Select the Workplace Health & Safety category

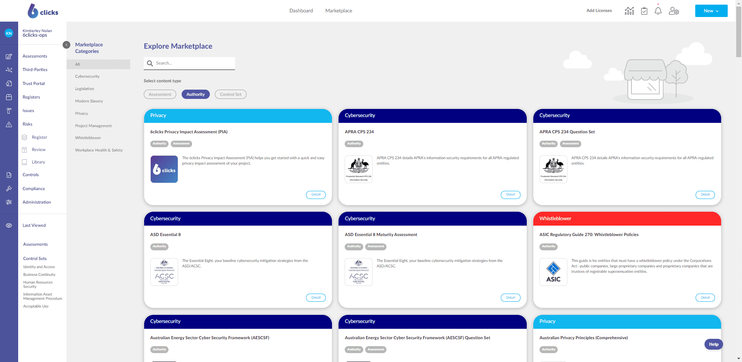coord(99,150)
